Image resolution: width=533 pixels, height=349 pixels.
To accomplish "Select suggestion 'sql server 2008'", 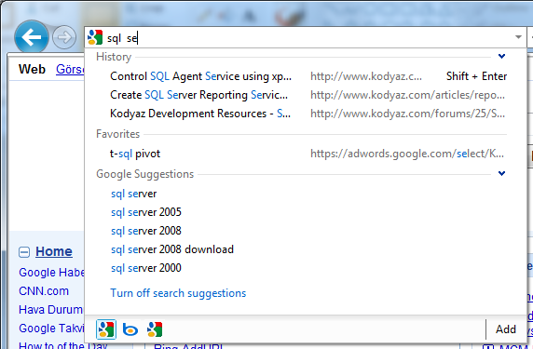I will [x=146, y=231].
